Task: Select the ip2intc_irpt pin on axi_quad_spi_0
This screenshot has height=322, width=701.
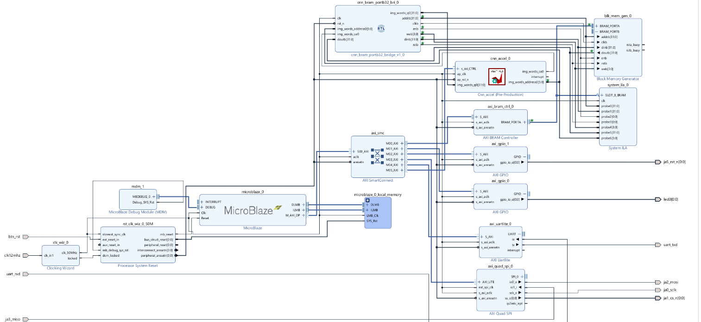Action: (x=517, y=303)
